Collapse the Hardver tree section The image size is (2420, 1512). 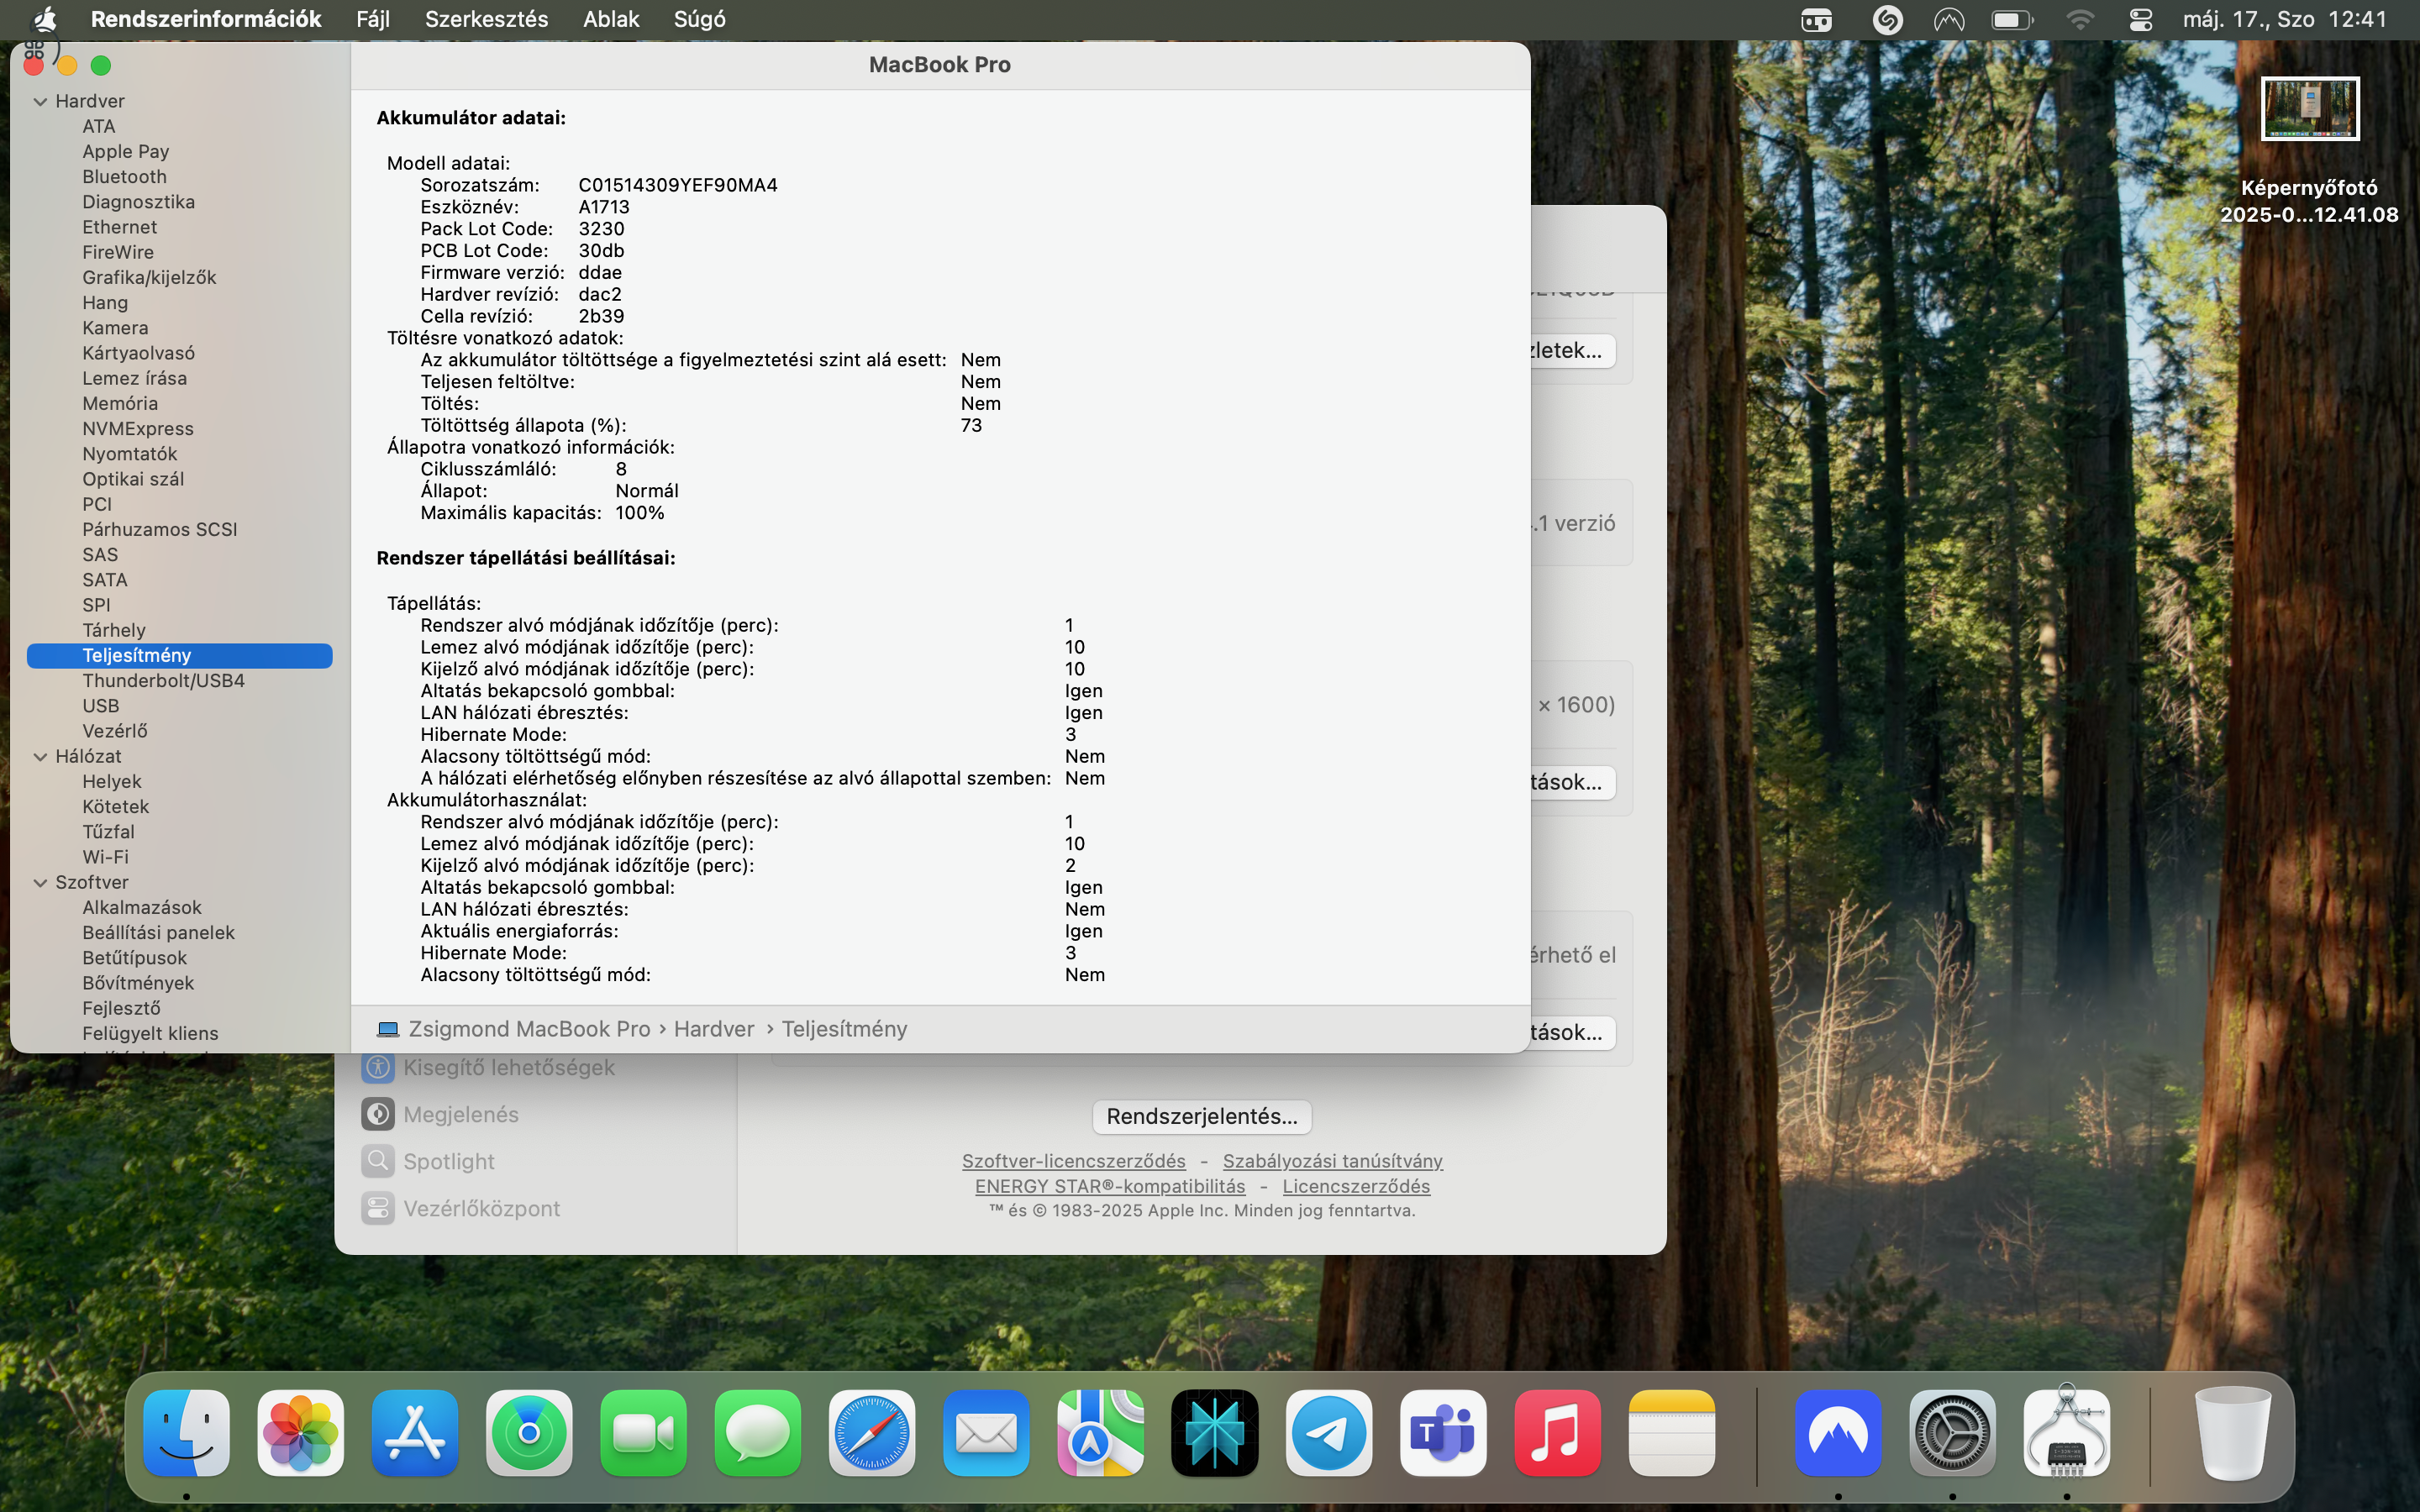click(40, 101)
